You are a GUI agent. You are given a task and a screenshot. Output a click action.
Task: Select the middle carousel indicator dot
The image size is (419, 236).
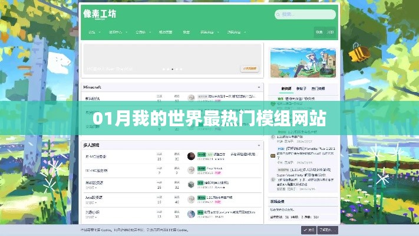coord(172,69)
